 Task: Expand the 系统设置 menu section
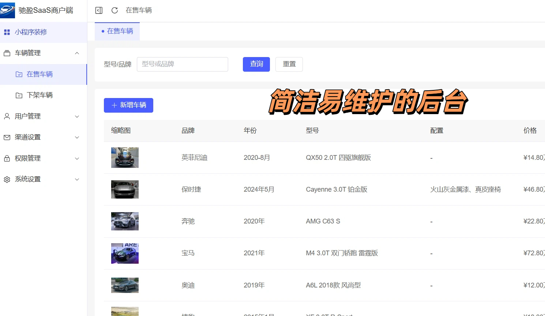77,179
